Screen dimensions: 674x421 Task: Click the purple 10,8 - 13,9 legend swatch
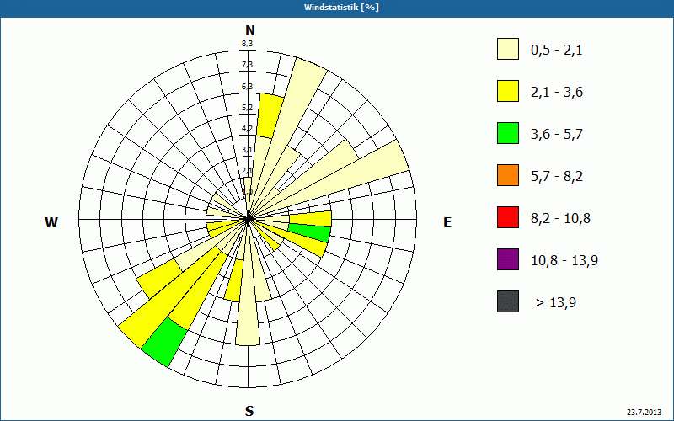508,259
